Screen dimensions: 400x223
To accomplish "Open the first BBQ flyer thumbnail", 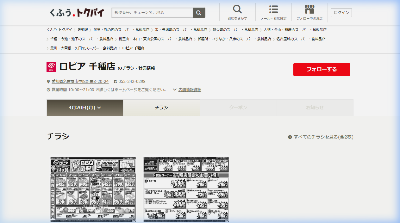I will pos(93,189).
